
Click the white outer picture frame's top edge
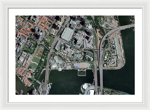[75, 2]
